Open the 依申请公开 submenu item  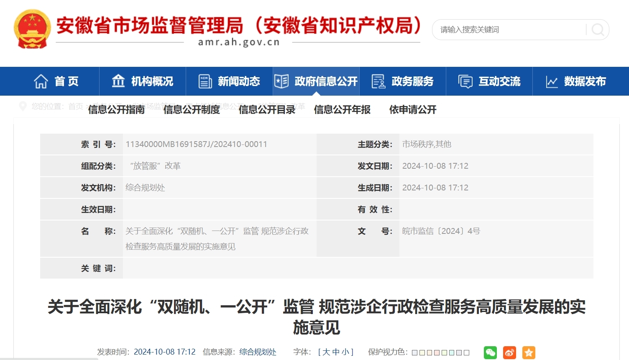413,109
